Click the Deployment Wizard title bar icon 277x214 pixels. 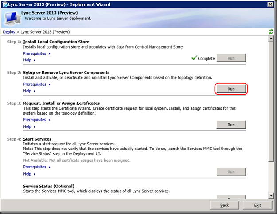pyautogui.click(x=5, y=4)
